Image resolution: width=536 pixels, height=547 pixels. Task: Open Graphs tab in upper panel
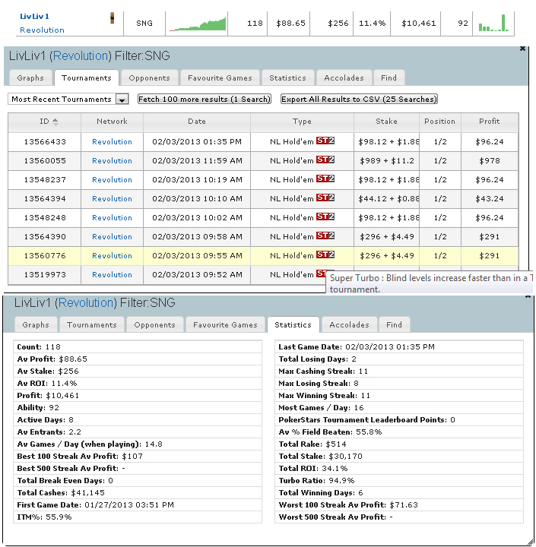30,77
